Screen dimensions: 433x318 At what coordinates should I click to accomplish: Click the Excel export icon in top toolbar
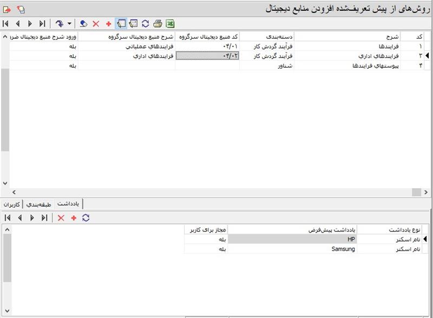click(x=169, y=24)
